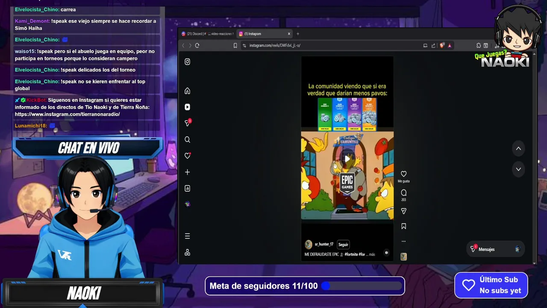Screen dimensions: 547x308
Task: Open Brave Shields lion icon
Action: pos(442,45)
